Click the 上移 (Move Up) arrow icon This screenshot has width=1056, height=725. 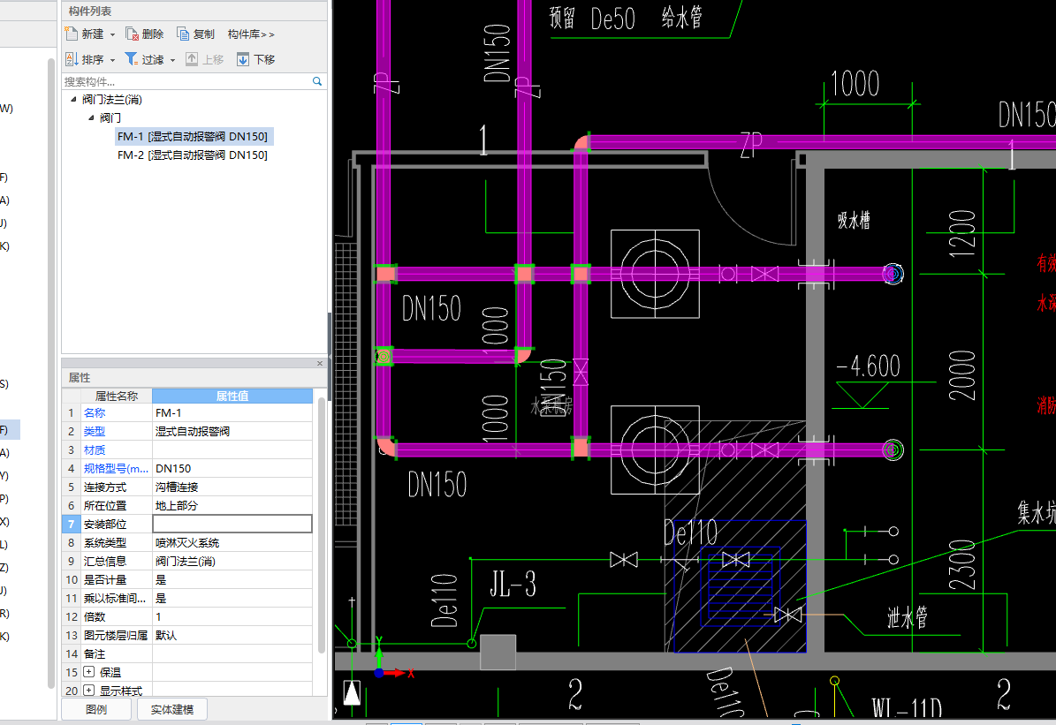(192, 59)
